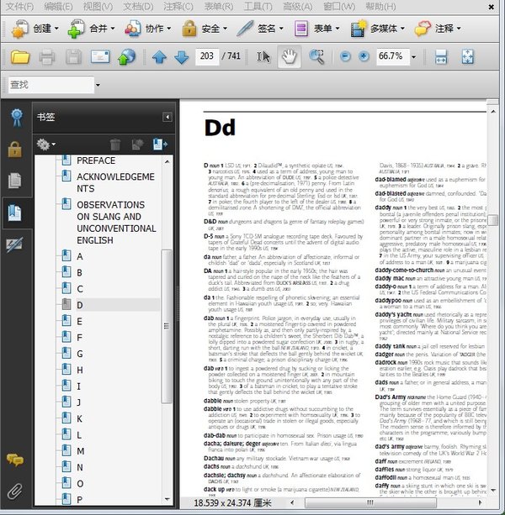Select bookmark K
The height and width of the screenshot is (515, 505).
80,418
